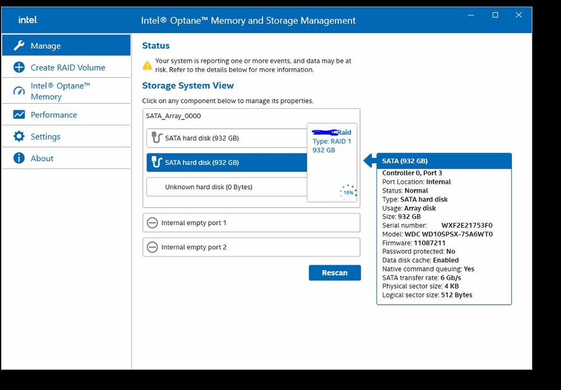Screen dimensions: 561x390
Task: Select the first SATA hard disk (932 GB) row
Action: click(x=227, y=138)
